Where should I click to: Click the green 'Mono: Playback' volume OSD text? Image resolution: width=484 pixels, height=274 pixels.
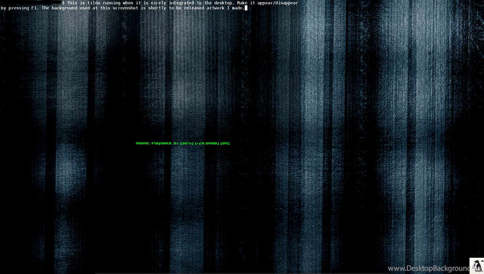tap(183, 143)
